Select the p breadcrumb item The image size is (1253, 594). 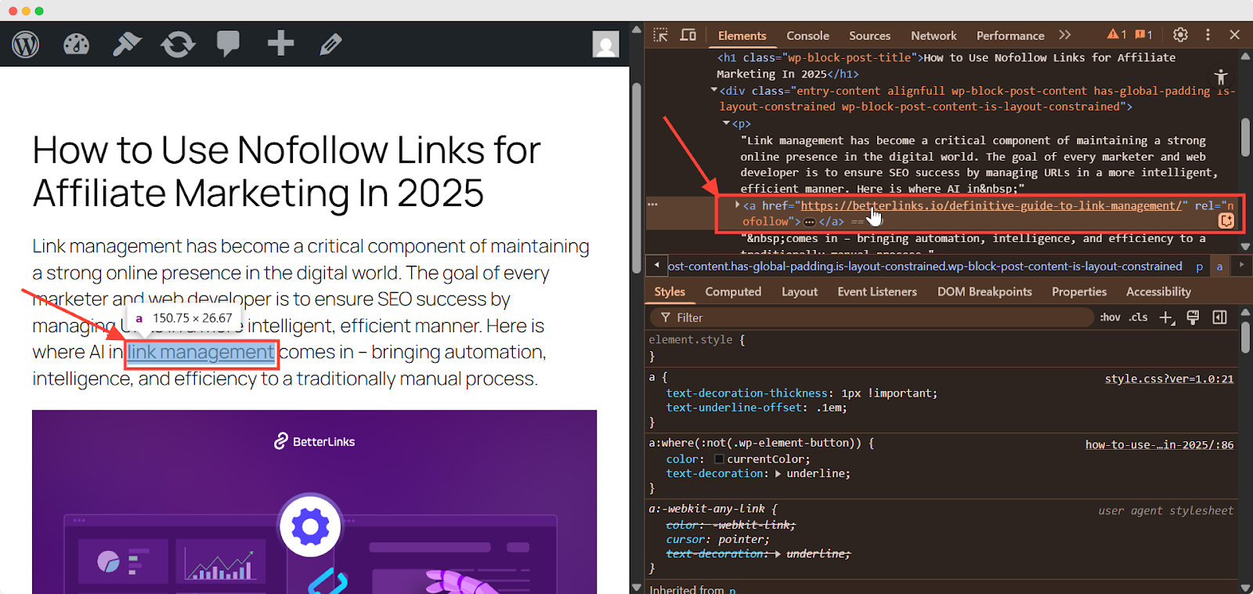1199,266
